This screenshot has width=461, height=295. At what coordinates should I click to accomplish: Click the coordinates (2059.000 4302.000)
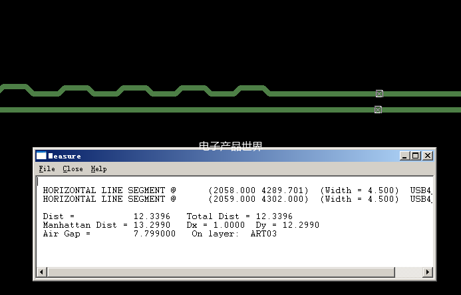tap(258, 199)
